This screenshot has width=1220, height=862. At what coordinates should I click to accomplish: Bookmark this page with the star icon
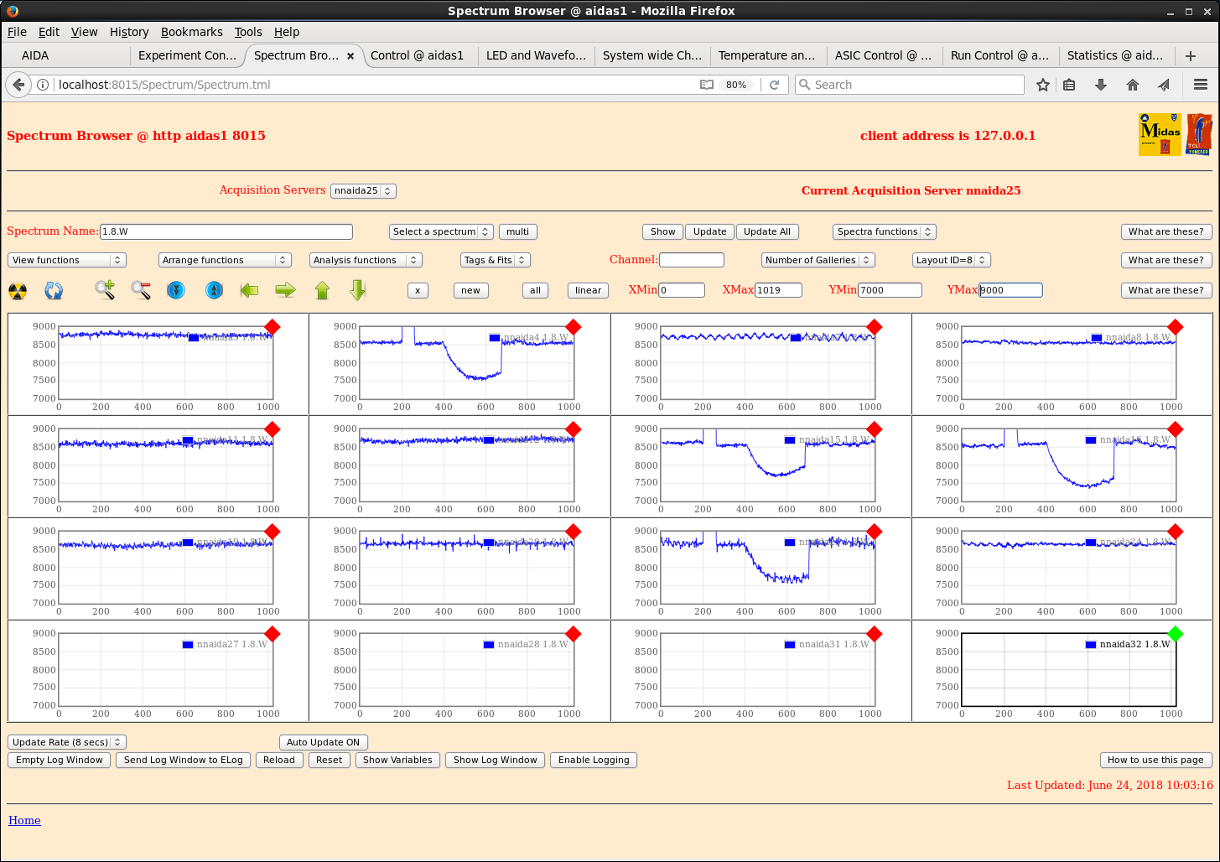pyautogui.click(x=1043, y=85)
